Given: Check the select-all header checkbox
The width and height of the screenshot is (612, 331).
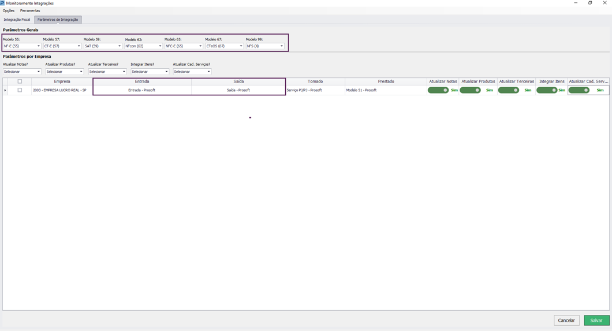Looking at the screenshot, I should click(x=20, y=81).
